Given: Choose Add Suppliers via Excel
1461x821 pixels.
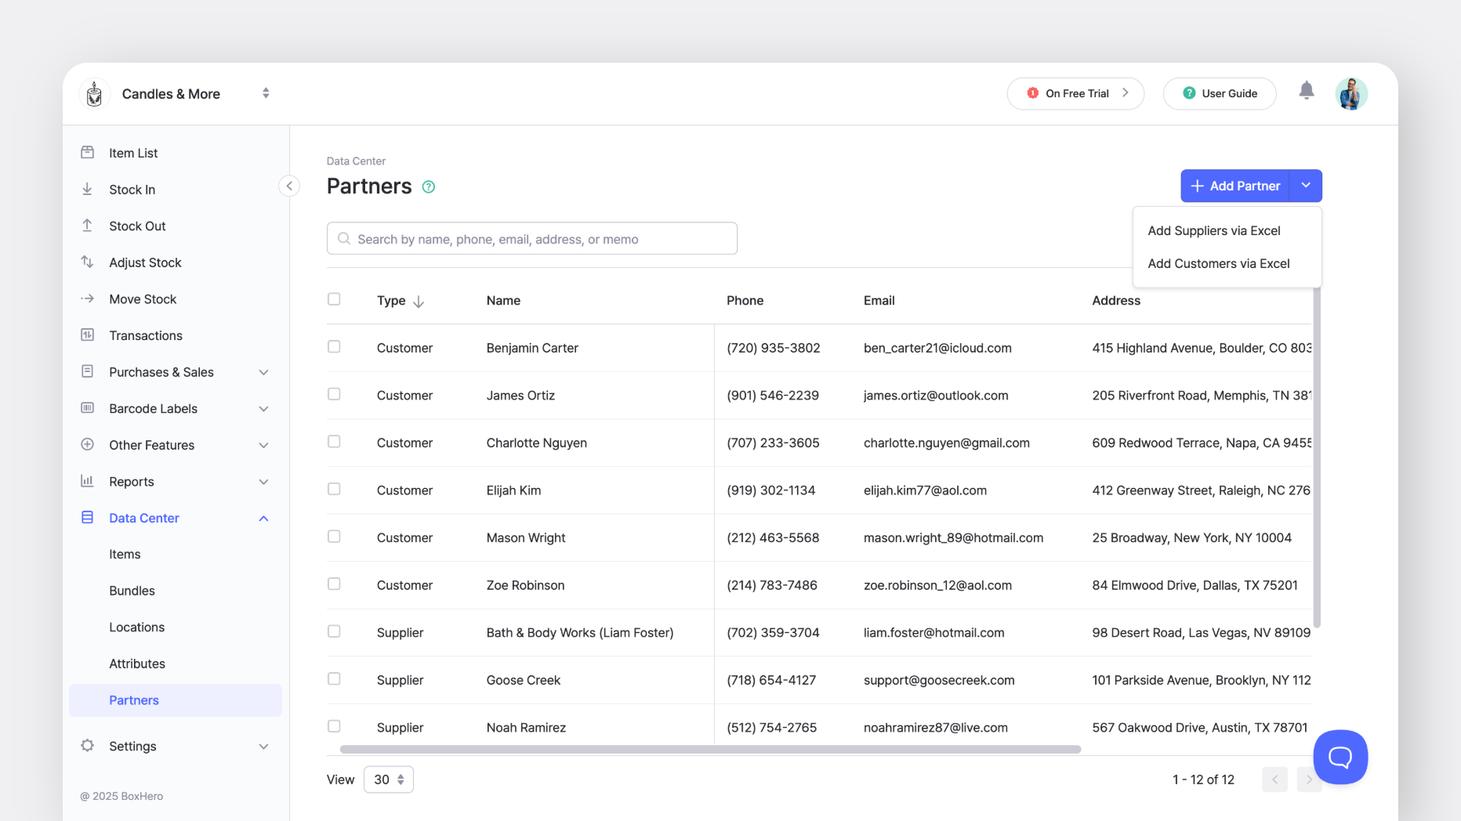Looking at the screenshot, I should [x=1213, y=230].
